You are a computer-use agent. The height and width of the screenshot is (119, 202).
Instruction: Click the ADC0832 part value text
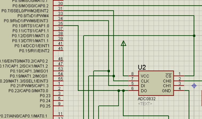147,99
